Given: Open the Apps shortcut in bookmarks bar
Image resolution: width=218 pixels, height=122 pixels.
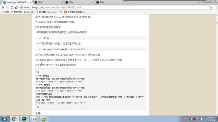Looking at the screenshot, I should pos(5,12).
